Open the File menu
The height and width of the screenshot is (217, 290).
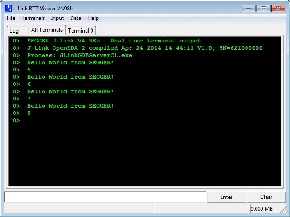pyautogui.click(x=11, y=18)
